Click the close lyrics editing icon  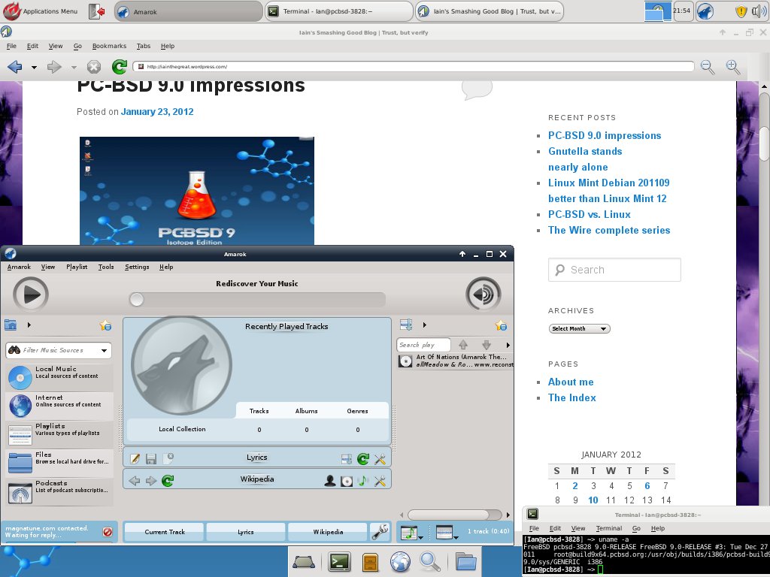[168, 458]
